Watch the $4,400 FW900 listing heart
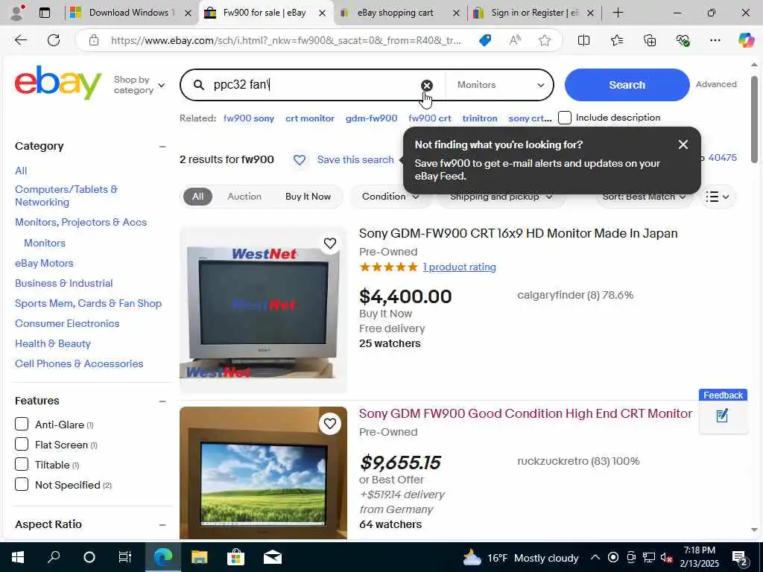Image resolution: width=763 pixels, height=572 pixels. coord(330,244)
